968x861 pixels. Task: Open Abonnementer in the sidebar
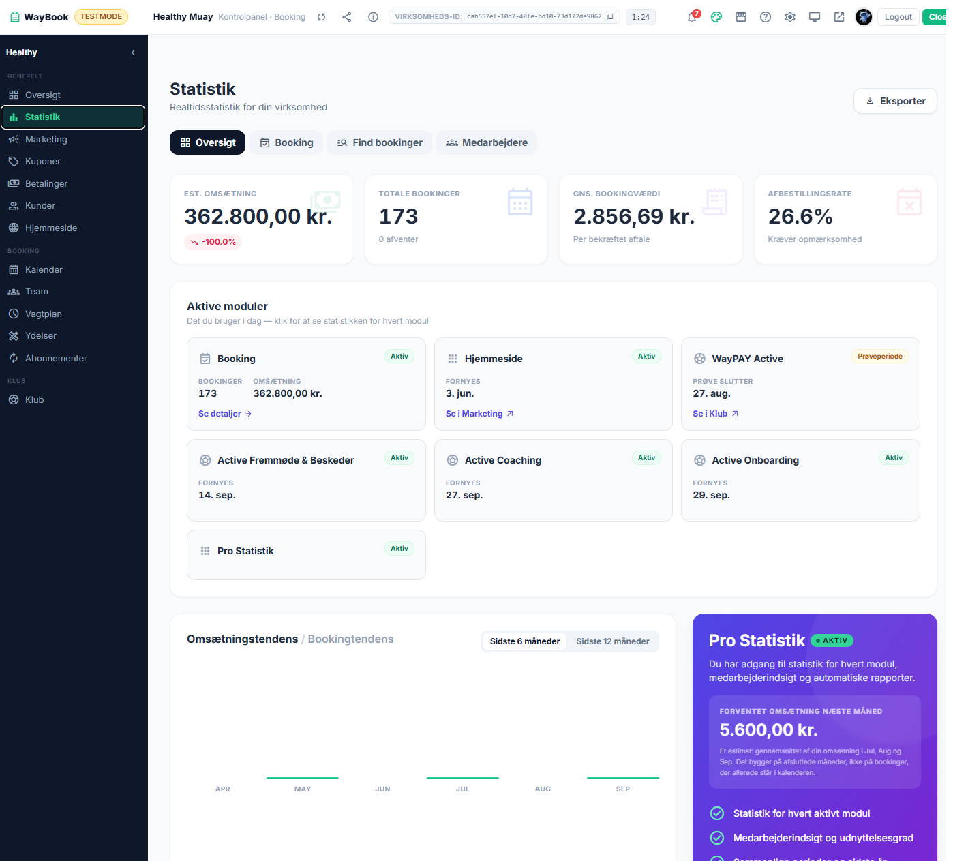(73, 358)
